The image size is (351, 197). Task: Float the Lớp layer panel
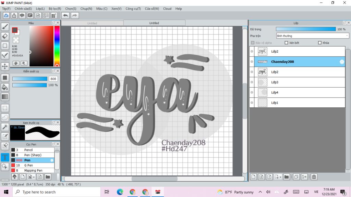point(344,23)
